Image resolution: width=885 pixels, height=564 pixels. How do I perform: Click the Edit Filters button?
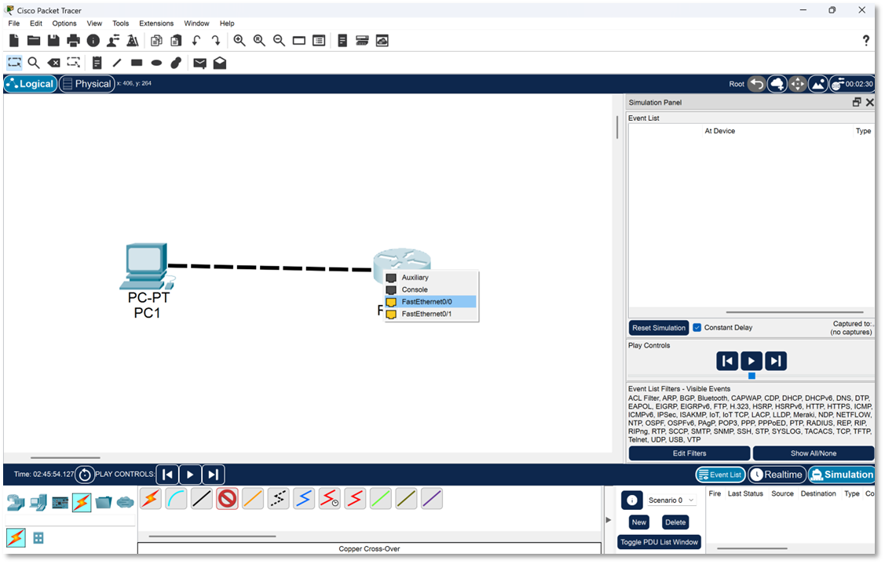coord(689,453)
